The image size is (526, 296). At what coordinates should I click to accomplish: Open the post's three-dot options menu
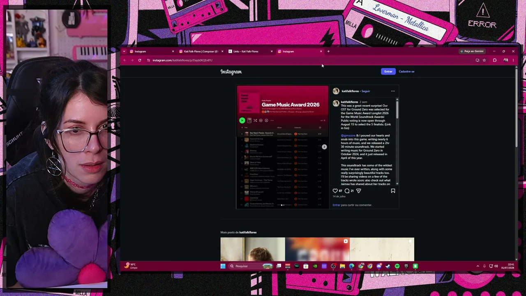[393, 91]
